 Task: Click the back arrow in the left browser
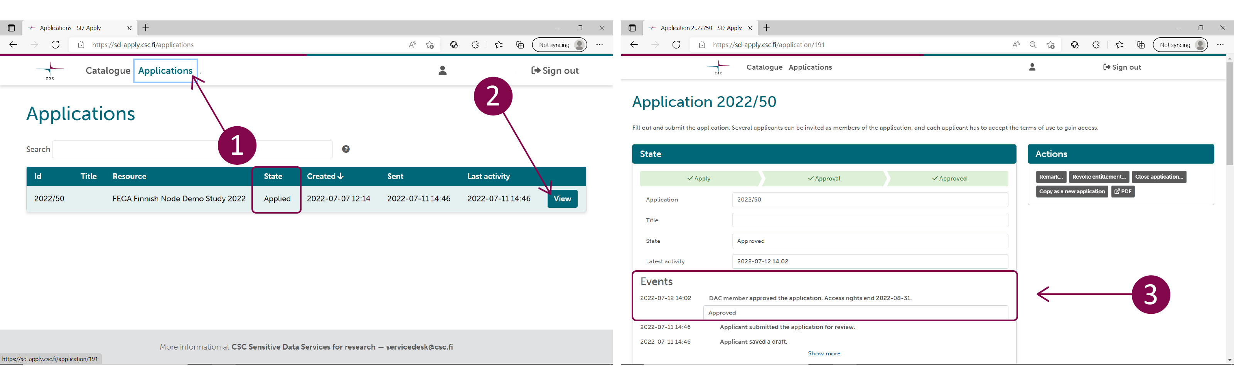click(x=13, y=45)
